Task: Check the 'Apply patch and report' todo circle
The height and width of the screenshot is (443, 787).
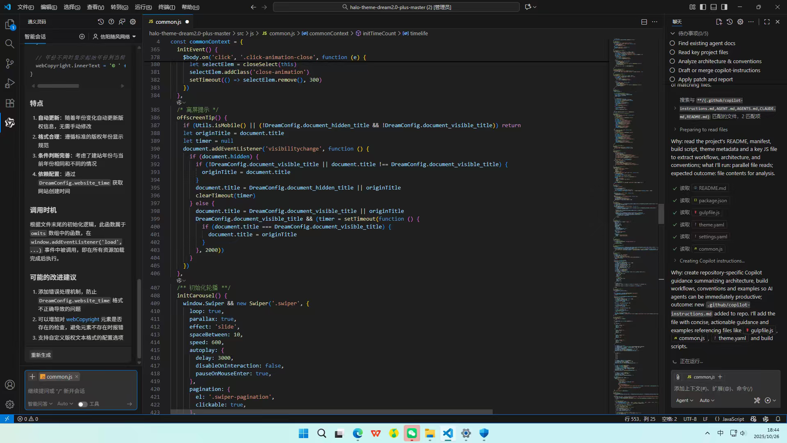Action: [672, 79]
